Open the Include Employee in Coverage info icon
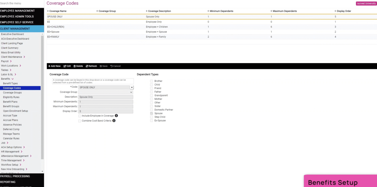The image size is (377, 187). pos(116,115)
